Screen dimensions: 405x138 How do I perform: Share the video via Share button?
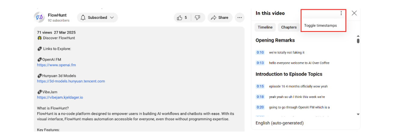pos(220,18)
